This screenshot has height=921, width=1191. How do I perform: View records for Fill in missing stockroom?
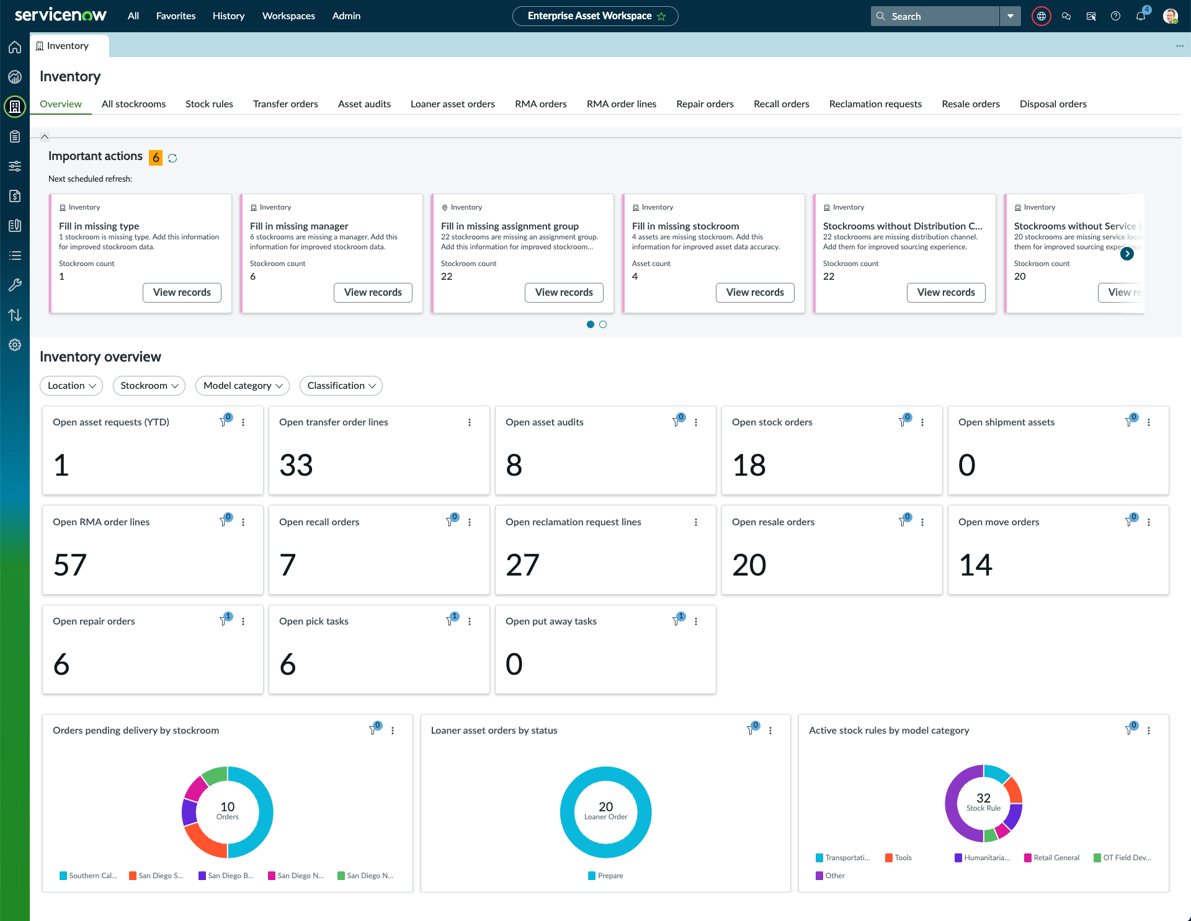coord(755,292)
